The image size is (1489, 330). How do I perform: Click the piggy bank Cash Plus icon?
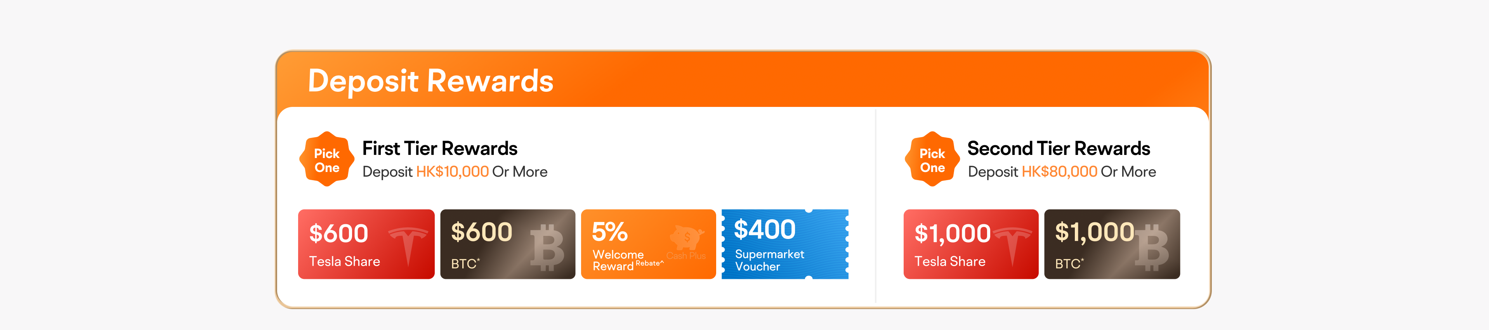coord(687,237)
